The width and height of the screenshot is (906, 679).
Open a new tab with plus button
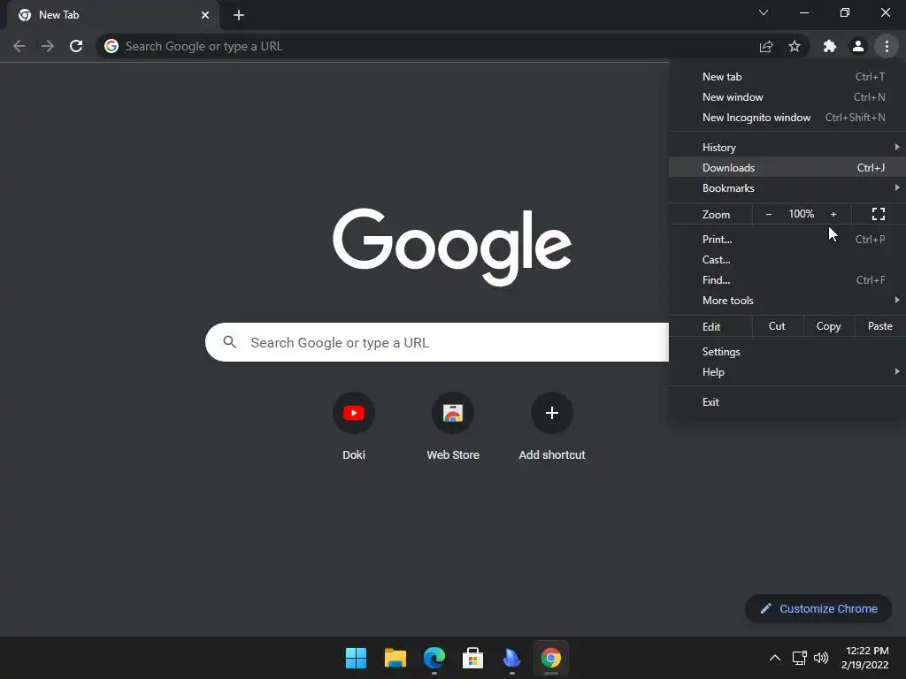pos(239,15)
